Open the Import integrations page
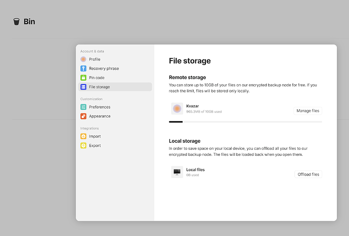Screen dimensions: 349x236 (115, 136)
